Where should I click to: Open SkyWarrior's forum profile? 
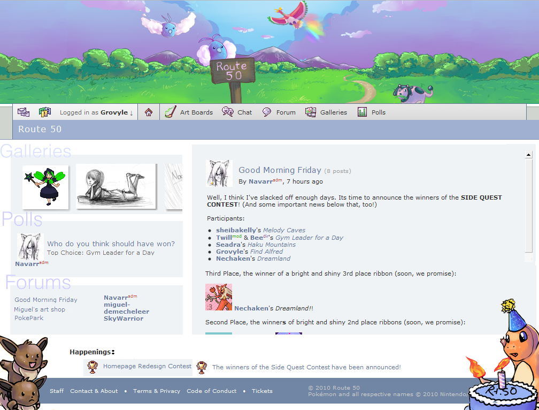(124, 318)
